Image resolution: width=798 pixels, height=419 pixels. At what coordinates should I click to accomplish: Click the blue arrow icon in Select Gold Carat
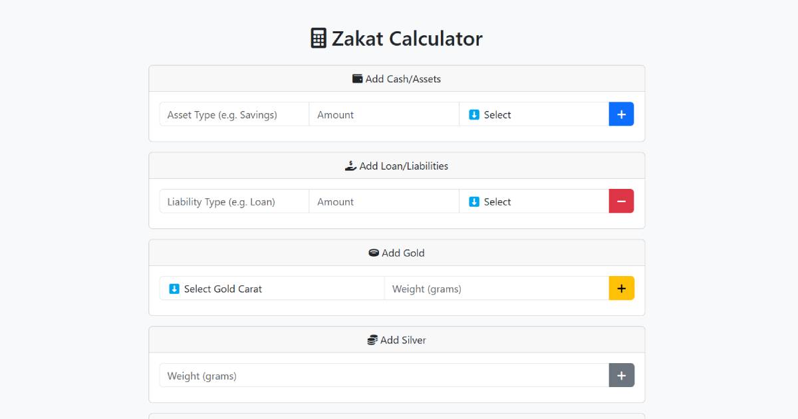(x=174, y=288)
